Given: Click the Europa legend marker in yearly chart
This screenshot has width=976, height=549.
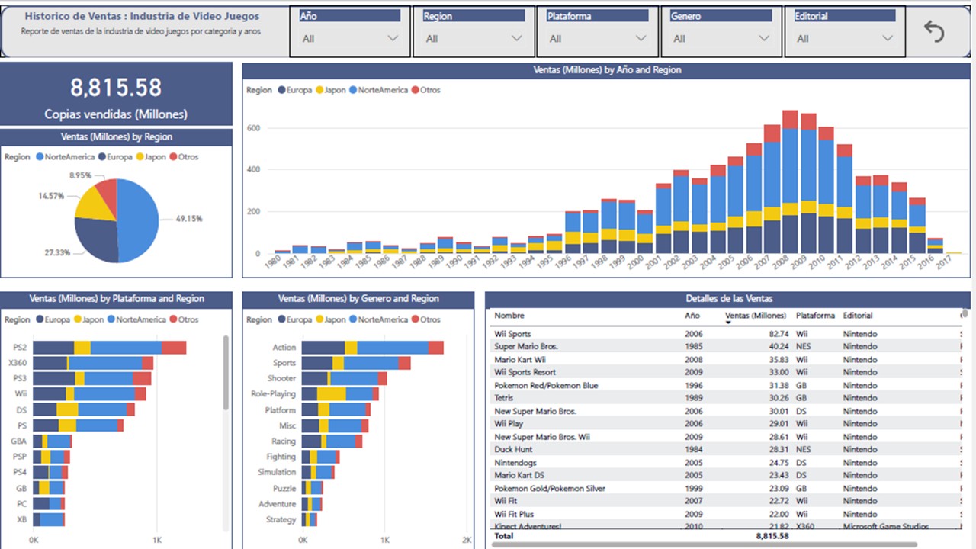Looking at the screenshot, I should pyautogui.click(x=282, y=90).
